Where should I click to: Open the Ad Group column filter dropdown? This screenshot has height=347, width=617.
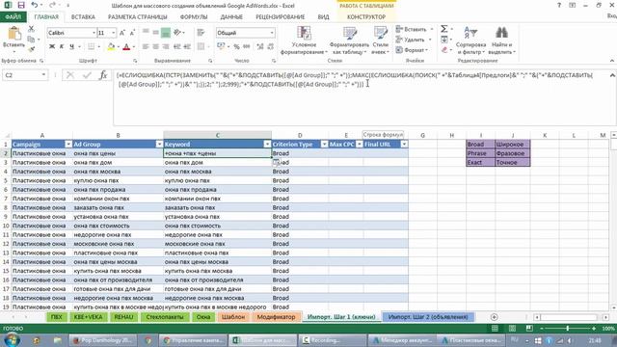click(159, 145)
